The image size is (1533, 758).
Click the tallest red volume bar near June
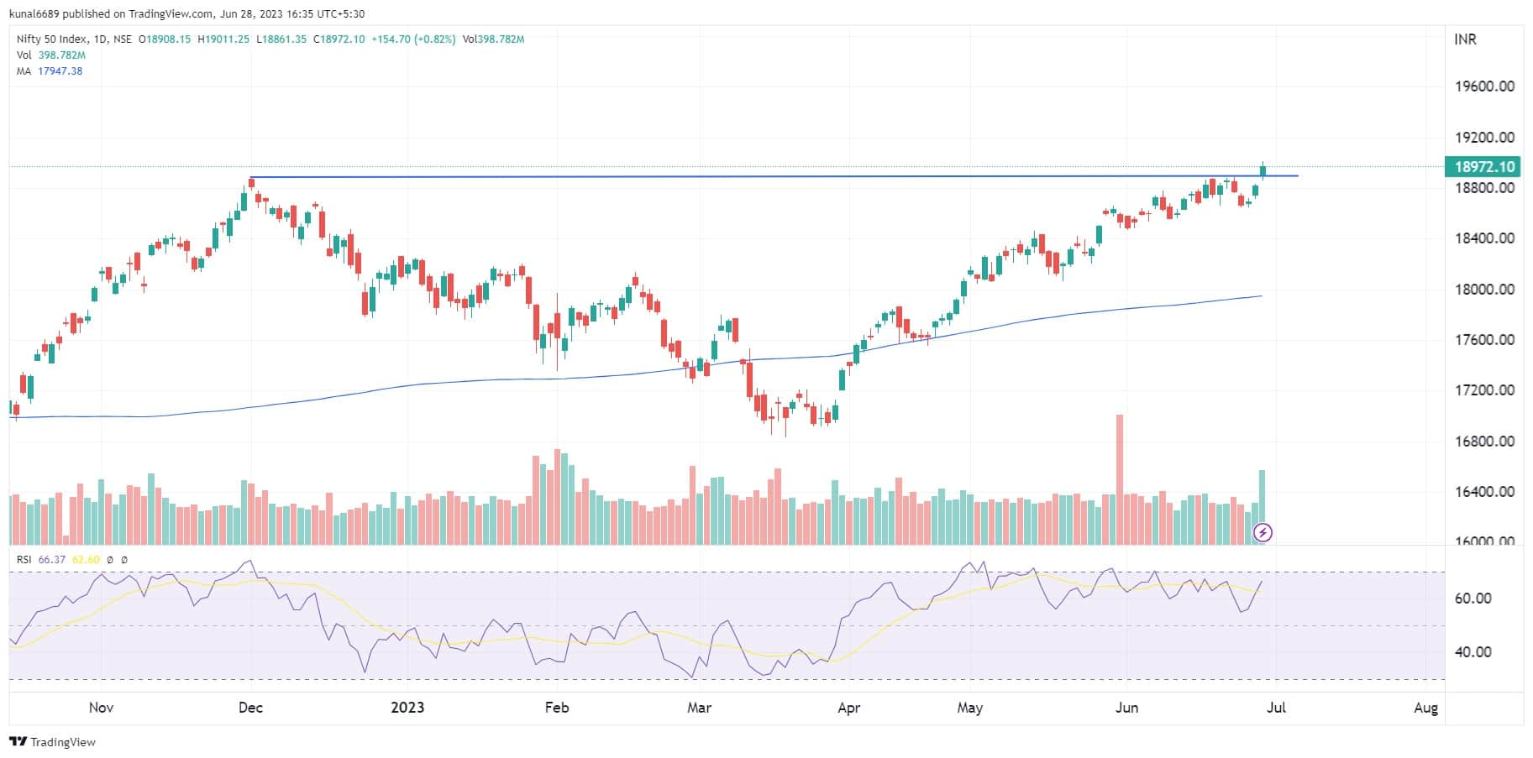point(1119,479)
